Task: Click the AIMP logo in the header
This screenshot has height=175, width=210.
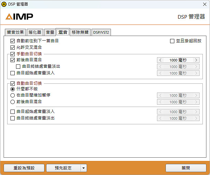Action: [x=19, y=17]
